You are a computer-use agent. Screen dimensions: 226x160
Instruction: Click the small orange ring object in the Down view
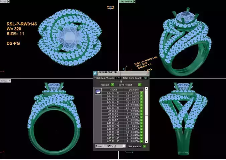[111, 7]
